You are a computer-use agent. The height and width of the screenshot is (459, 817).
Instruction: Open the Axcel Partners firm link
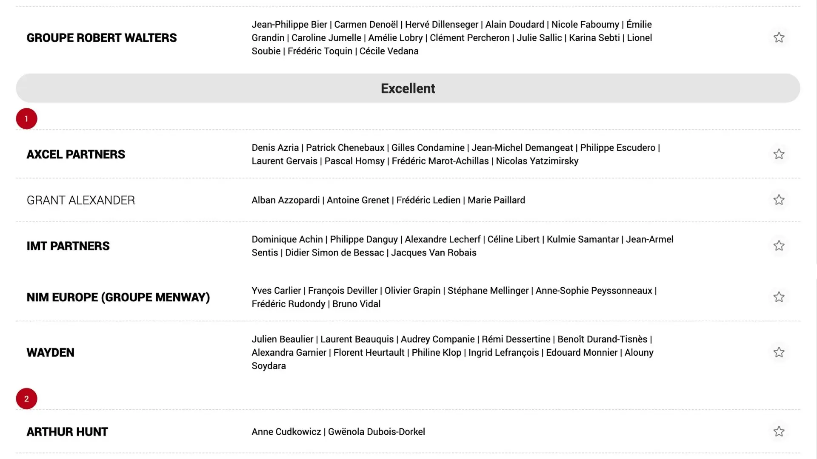tap(76, 154)
